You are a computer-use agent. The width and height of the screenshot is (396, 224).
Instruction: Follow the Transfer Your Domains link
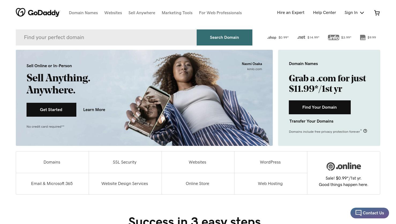311,121
